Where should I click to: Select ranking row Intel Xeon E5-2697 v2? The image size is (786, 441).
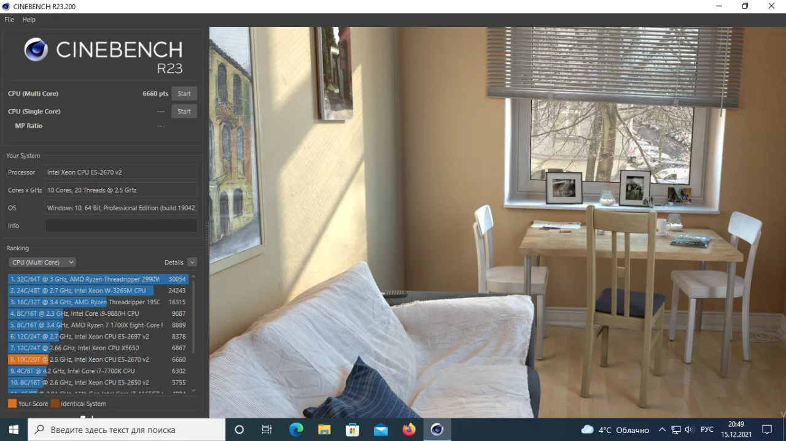tap(98, 337)
